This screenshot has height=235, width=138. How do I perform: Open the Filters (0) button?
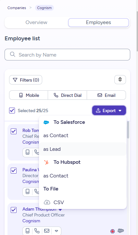point(26,80)
